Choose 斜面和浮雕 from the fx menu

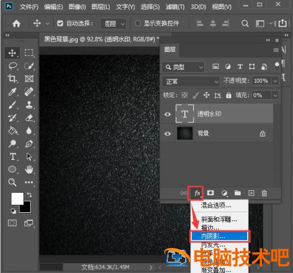[219, 219]
